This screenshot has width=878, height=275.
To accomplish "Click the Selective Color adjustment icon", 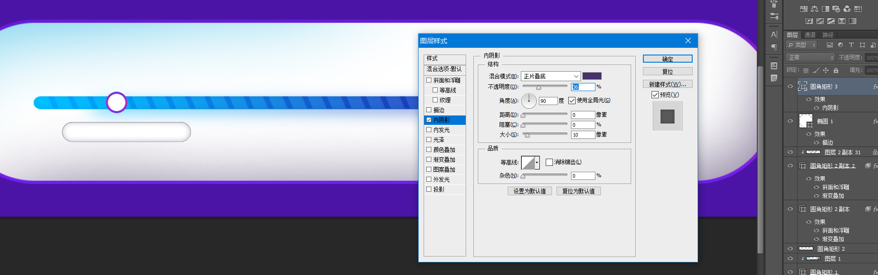I will [x=842, y=21].
